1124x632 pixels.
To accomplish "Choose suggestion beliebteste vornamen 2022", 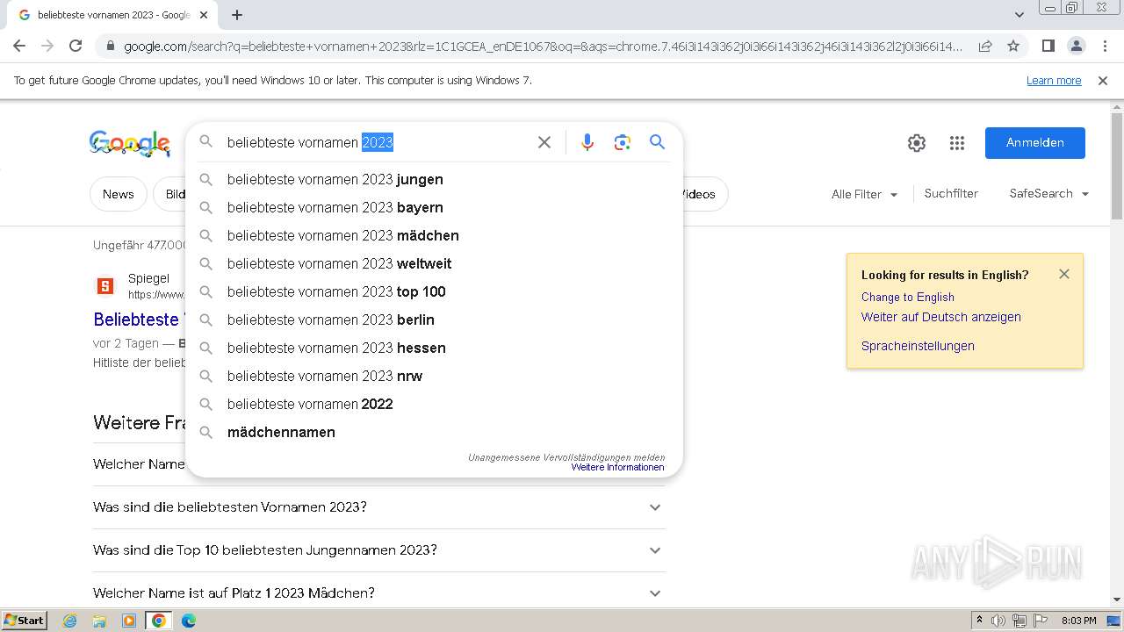I will tap(435, 404).
